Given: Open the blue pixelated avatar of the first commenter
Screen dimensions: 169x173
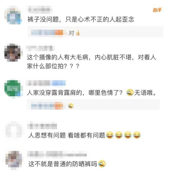Looking at the screenshot, I should pyautogui.click(x=13, y=15).
